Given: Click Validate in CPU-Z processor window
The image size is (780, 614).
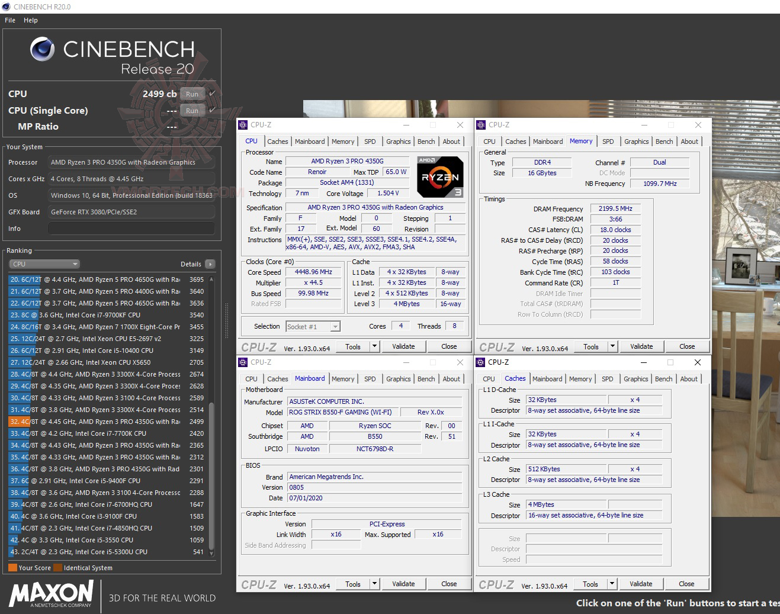Looking at the screenshot, I should pos(403,346).
